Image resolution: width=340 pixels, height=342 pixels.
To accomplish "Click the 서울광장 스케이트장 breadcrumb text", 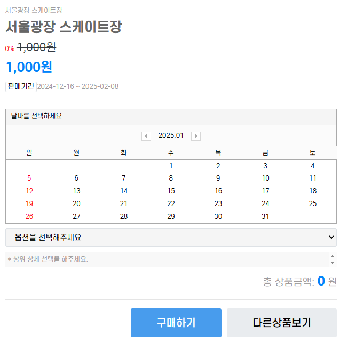I will (x=34, y=10).
